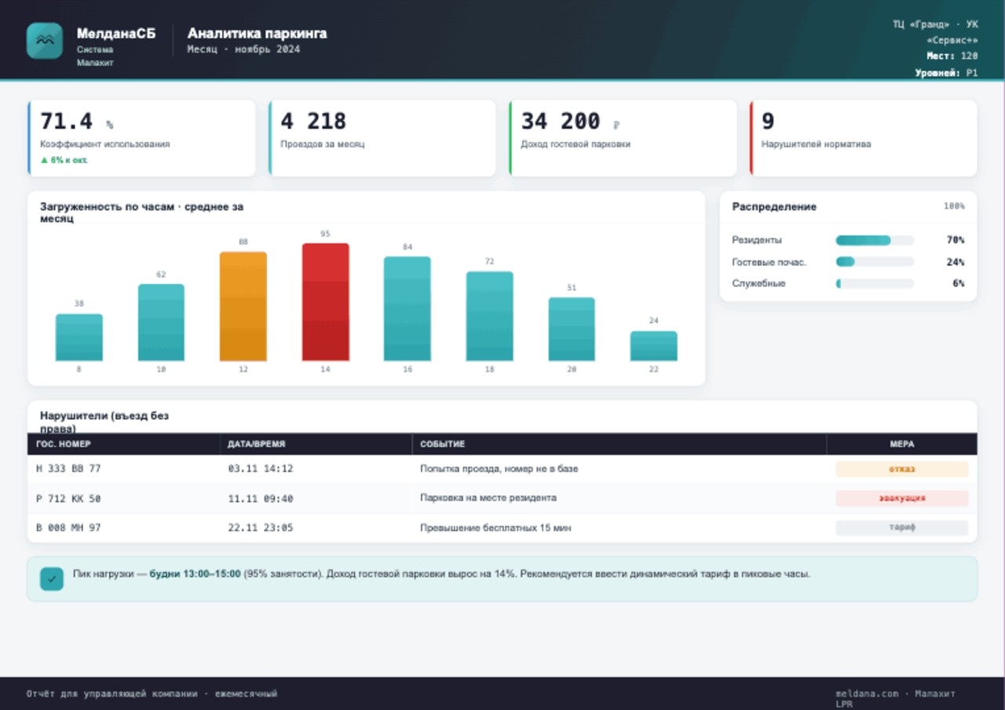Screen dimensions: 1005x710
Task: Click the МелданаСБ logo icon
Action: click(x=44, y=41)
